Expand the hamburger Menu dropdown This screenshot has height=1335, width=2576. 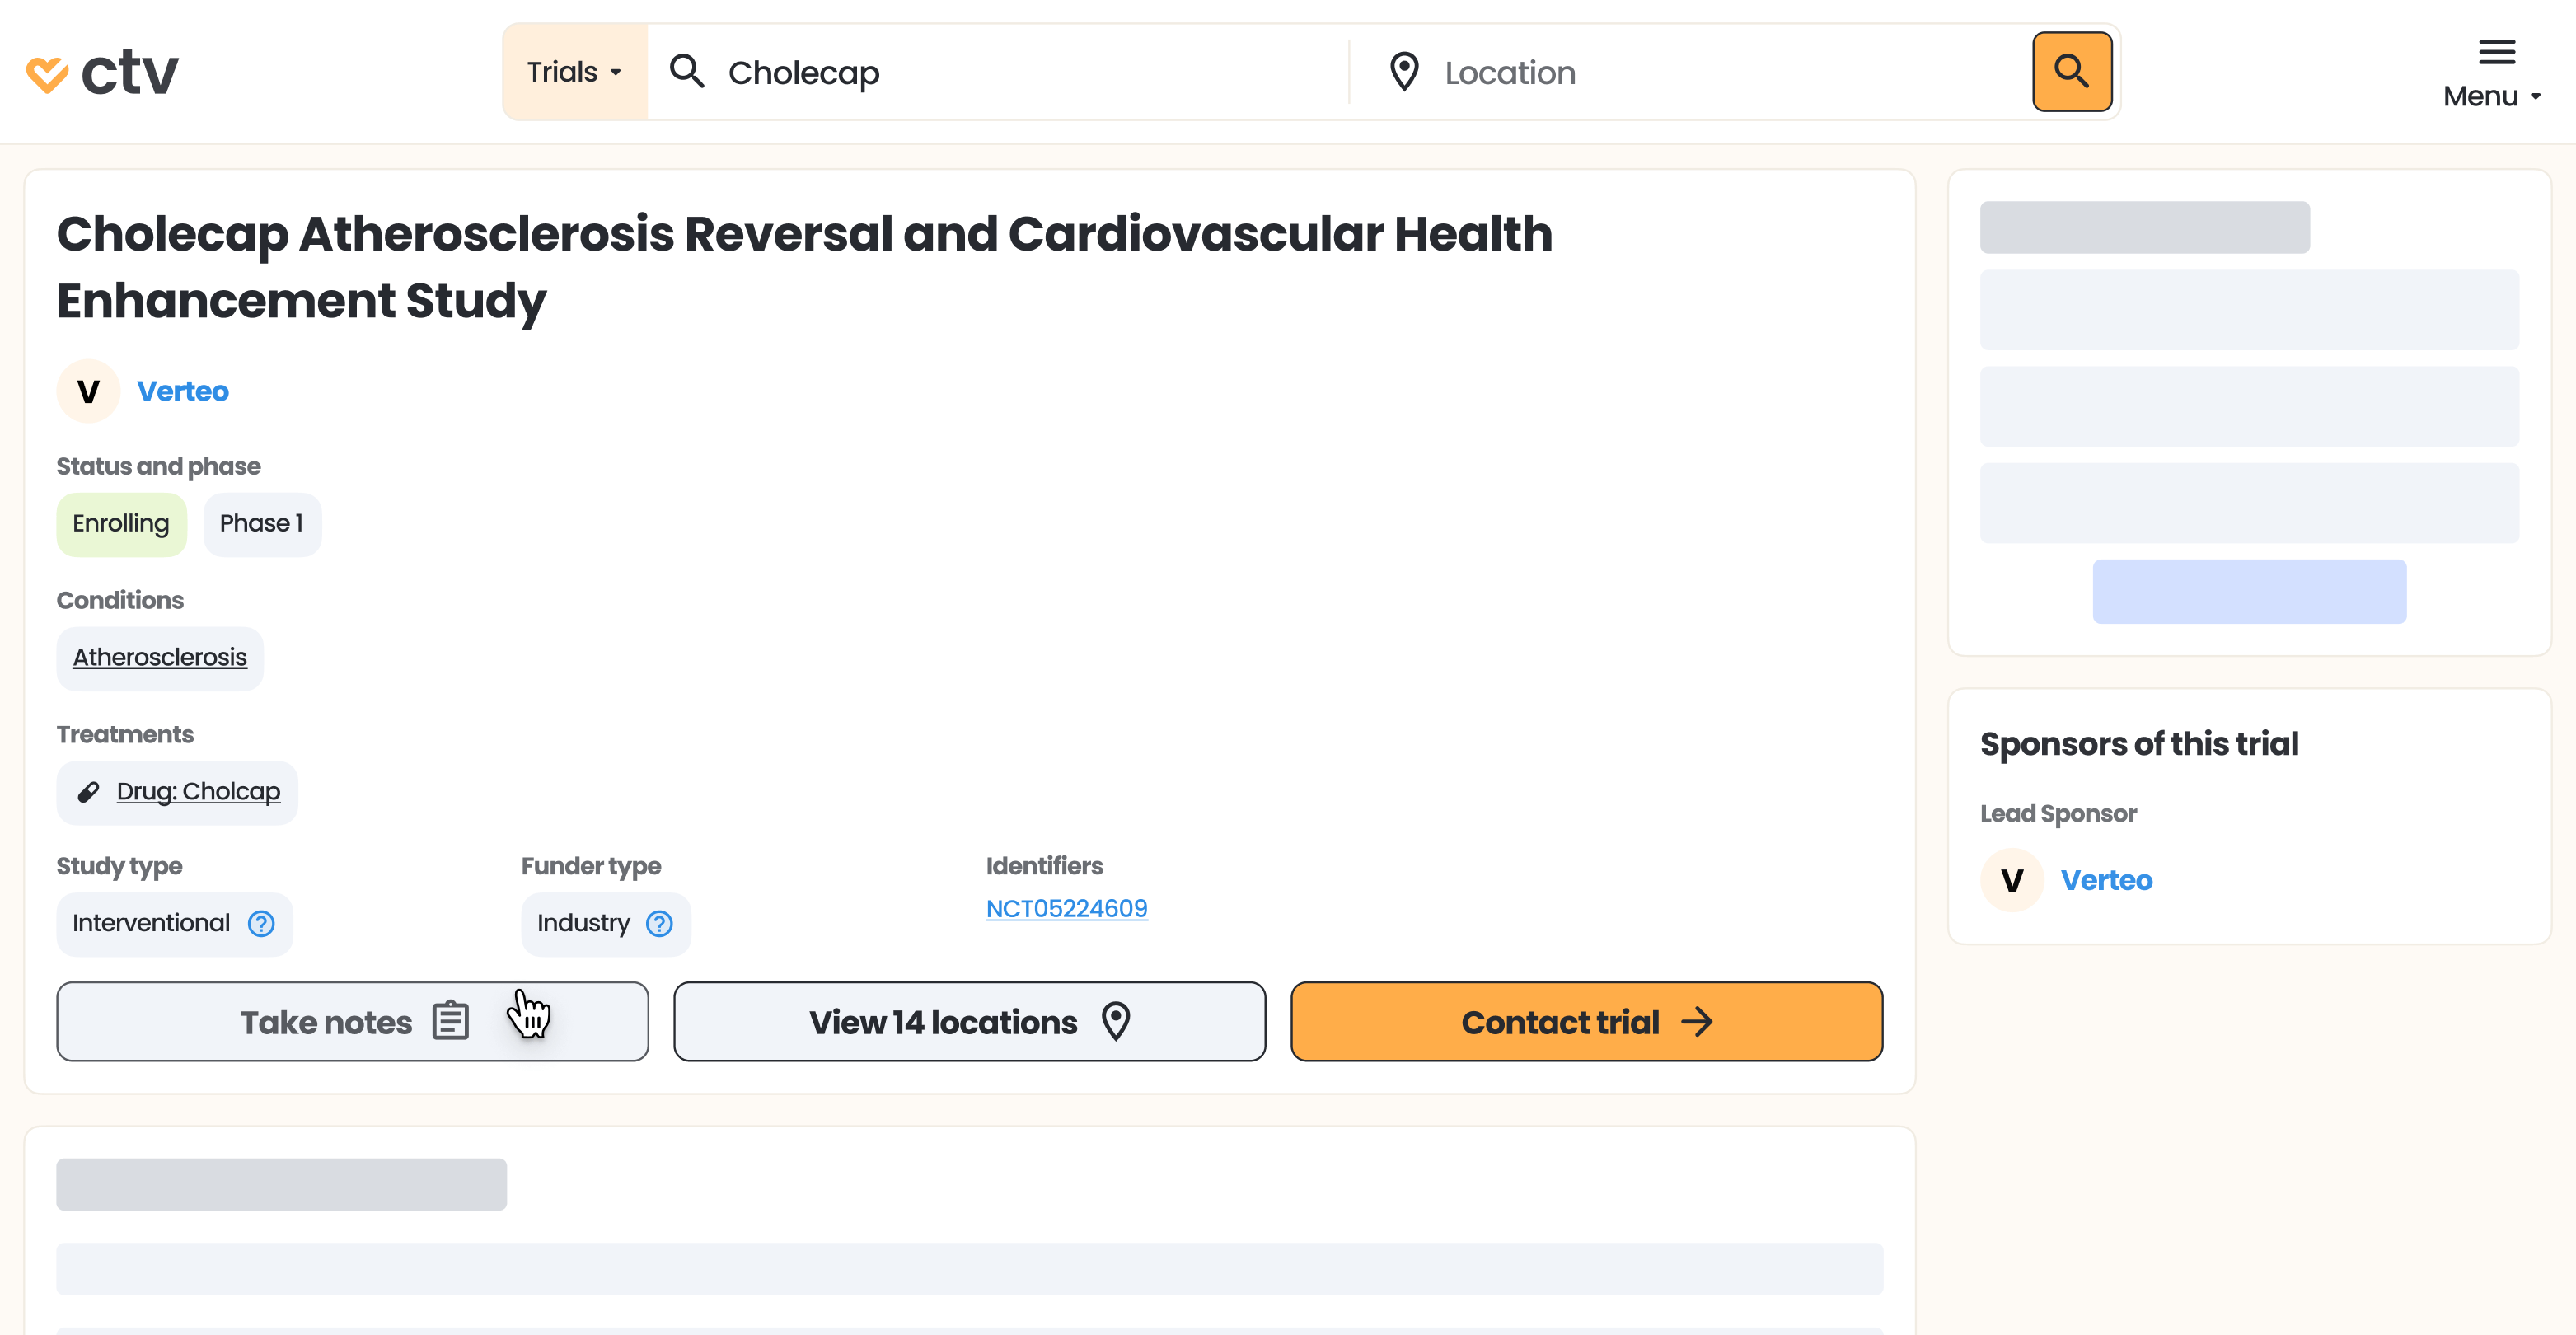pos(2494,73)
